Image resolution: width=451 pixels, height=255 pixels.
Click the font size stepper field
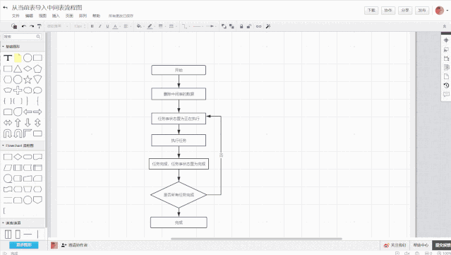pyautogui.click(x=80, y=26)
